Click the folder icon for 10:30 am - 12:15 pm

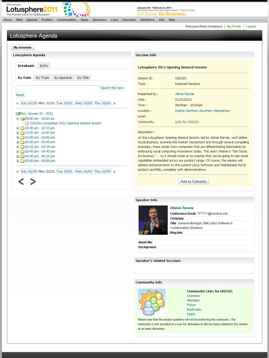[x=22, y=128]
